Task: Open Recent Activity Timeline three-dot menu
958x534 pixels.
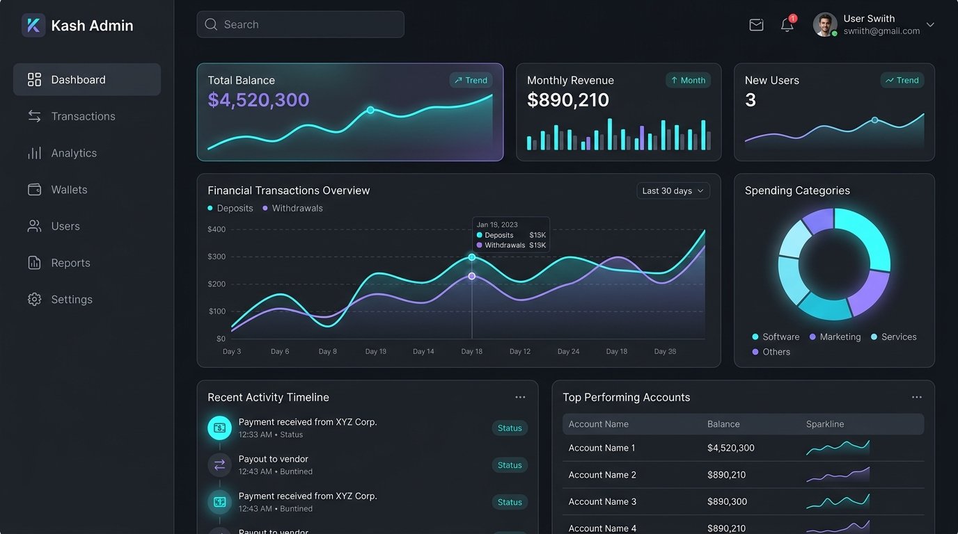Action: click(x=520, y=397)
